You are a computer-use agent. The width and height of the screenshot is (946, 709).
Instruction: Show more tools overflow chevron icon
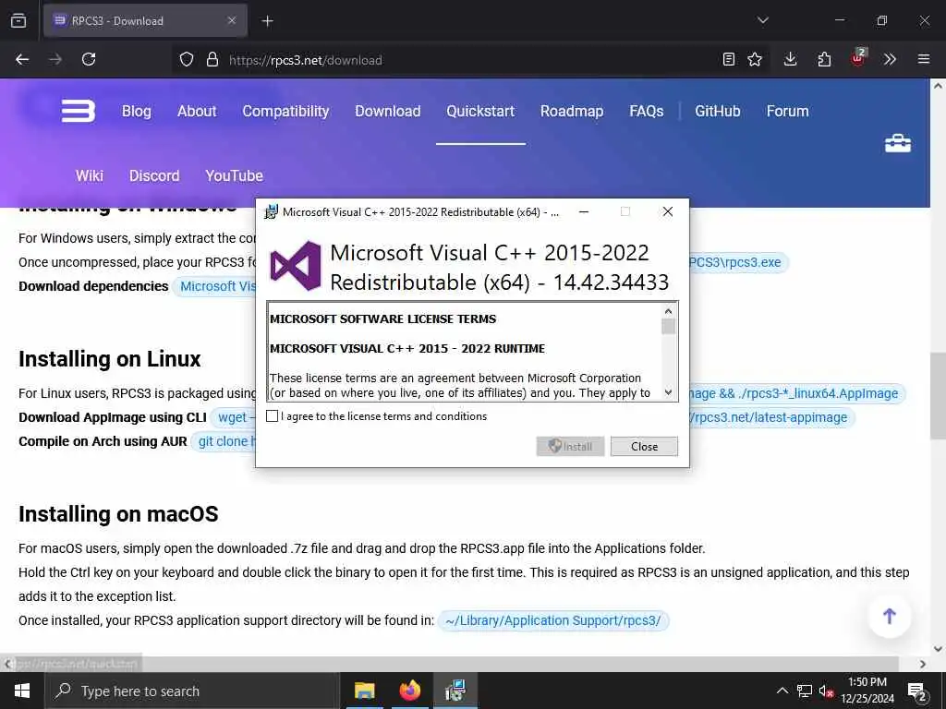coord(890,59)
